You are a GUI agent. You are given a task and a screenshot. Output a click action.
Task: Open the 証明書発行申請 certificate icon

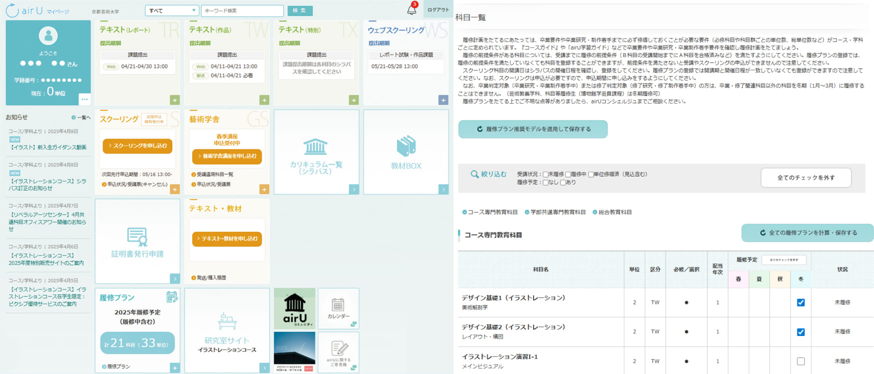tap(137, 236)
